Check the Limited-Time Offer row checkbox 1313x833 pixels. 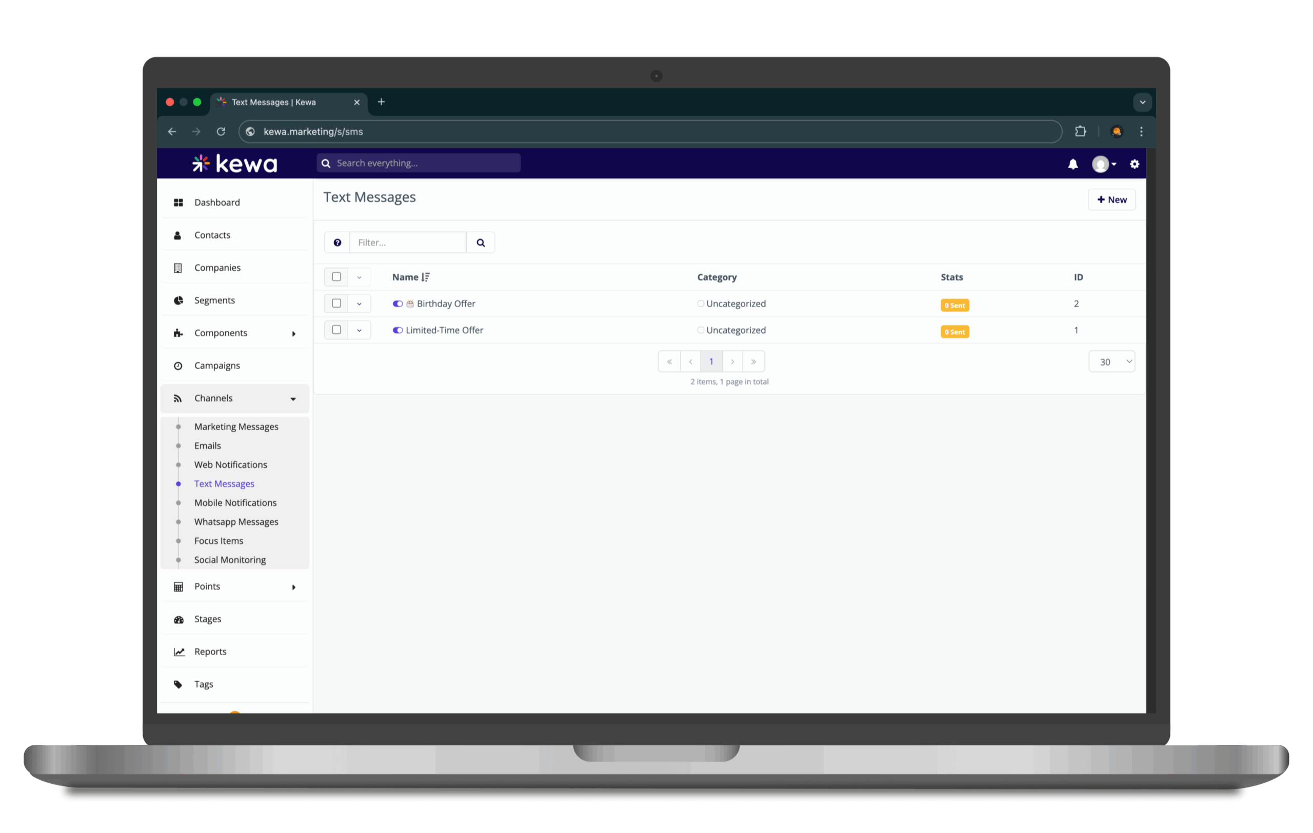(336, 330)
